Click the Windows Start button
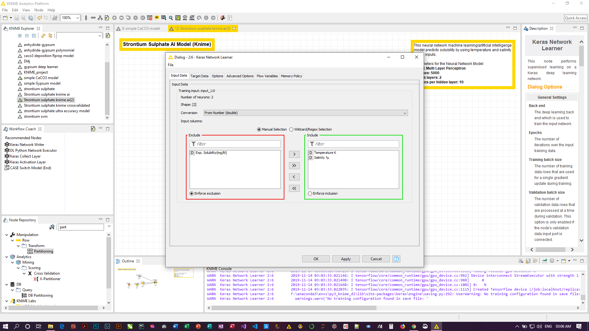 5,326
